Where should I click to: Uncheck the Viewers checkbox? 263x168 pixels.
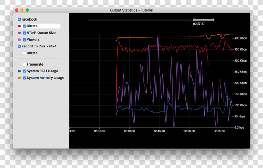coord(25,40)
